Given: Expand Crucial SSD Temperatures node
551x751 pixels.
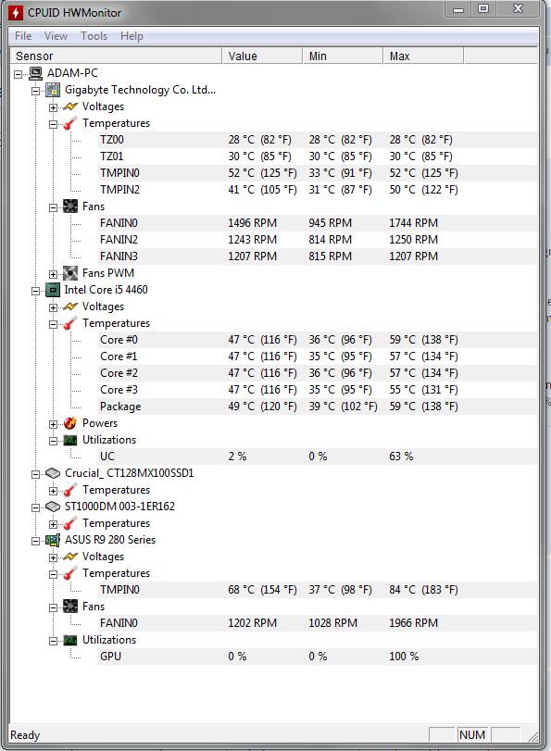Looking at the screenshot, I should pos(53,491).
